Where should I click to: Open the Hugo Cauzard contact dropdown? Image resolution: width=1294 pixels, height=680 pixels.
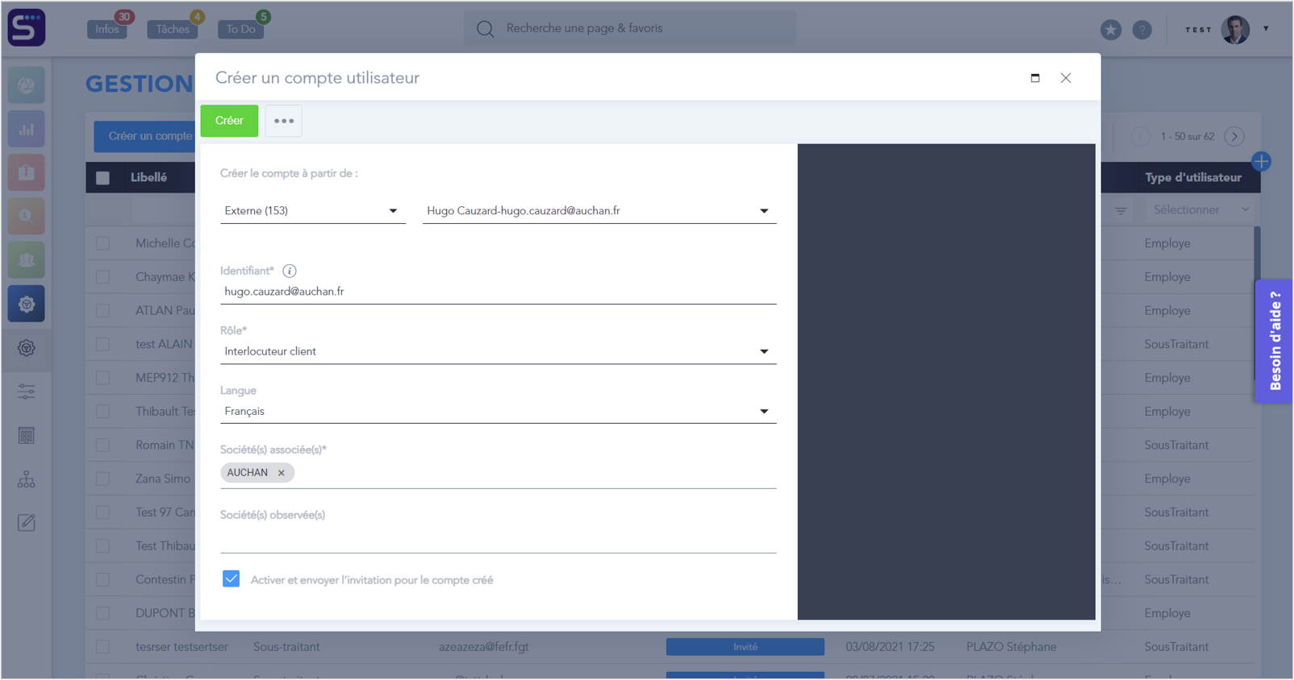click(599, 211)
